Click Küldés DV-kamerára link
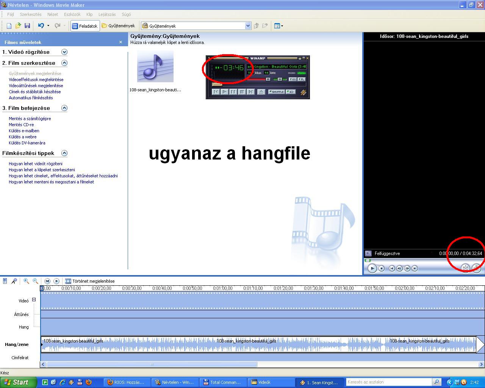 (27, 143)
